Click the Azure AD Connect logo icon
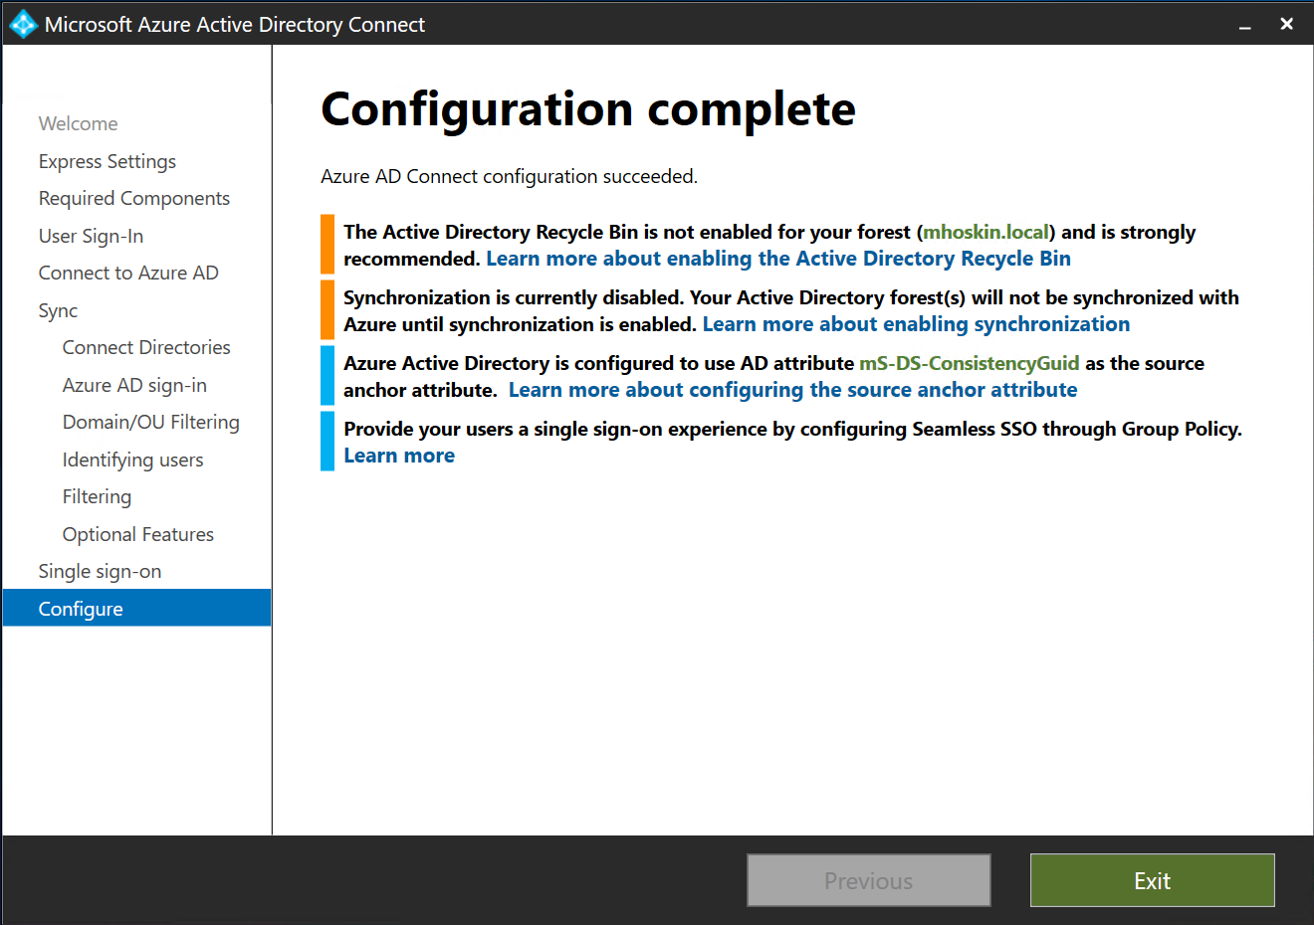1314x925 pixels. pos(22,23)
